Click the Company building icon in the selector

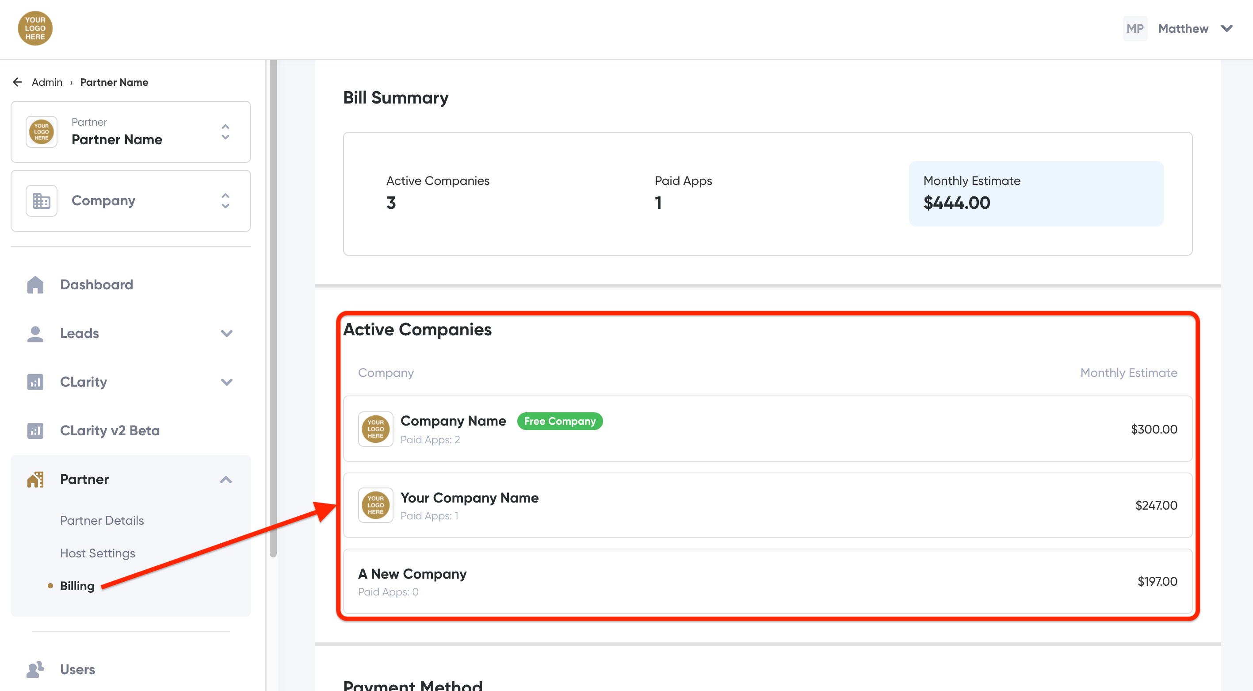point(42,200)
